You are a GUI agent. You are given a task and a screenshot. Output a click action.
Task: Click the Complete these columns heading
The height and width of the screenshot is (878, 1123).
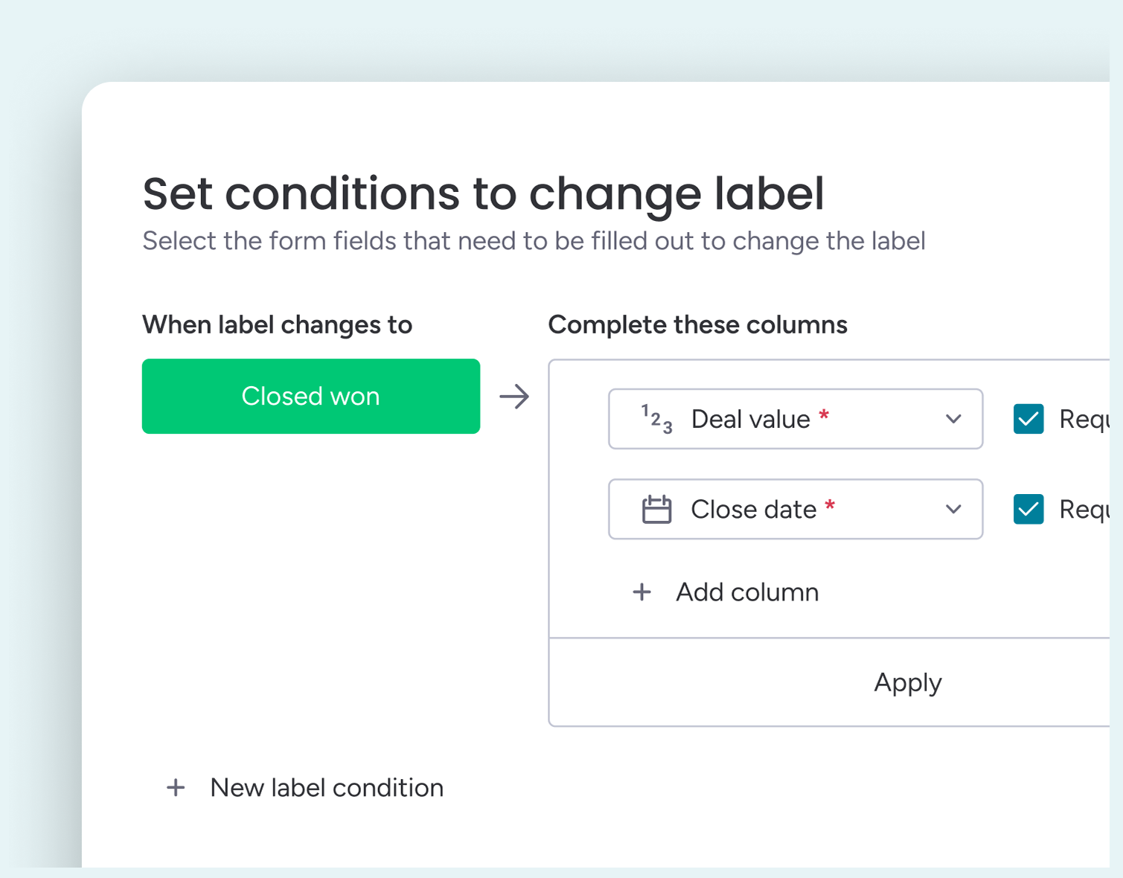697,325
